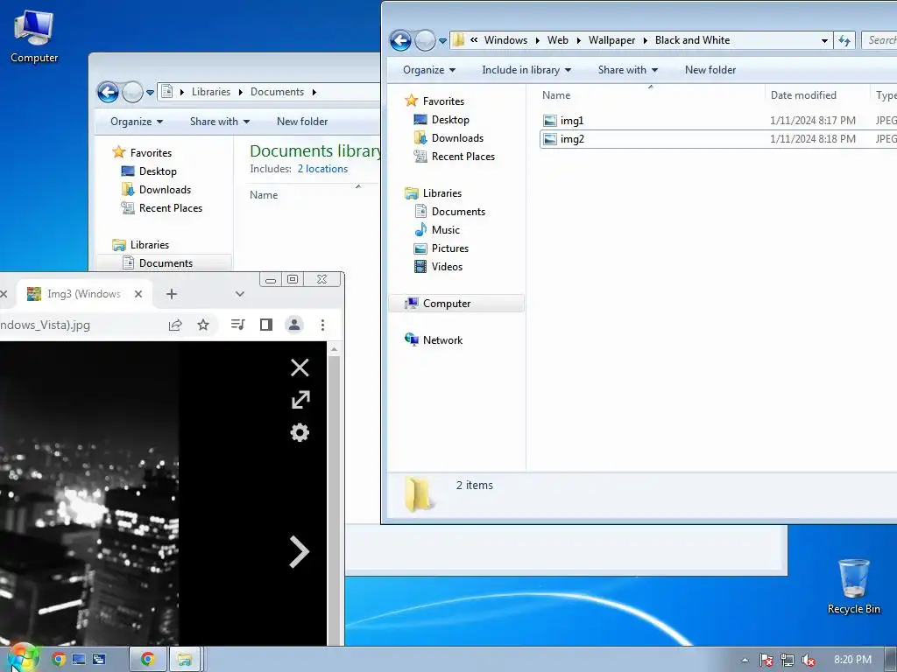Select the img2 file

(572, 139)
